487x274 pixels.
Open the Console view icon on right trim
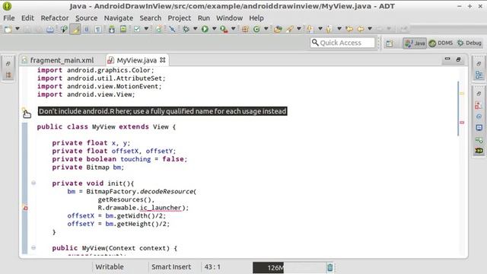coord(479,128)
